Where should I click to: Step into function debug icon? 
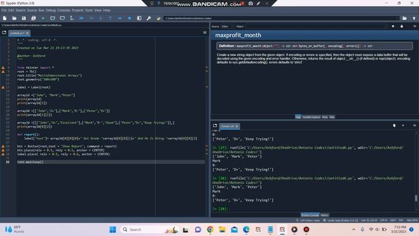pyautogui.click(x=101, y=18)
